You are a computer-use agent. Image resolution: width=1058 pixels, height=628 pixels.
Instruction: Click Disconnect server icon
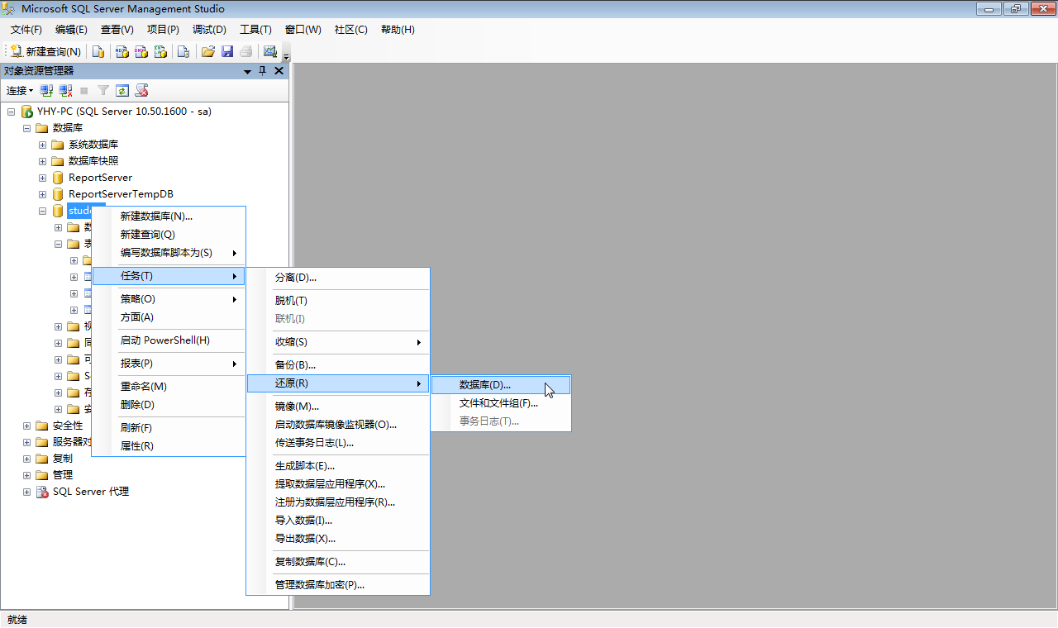tap(65, 91)
